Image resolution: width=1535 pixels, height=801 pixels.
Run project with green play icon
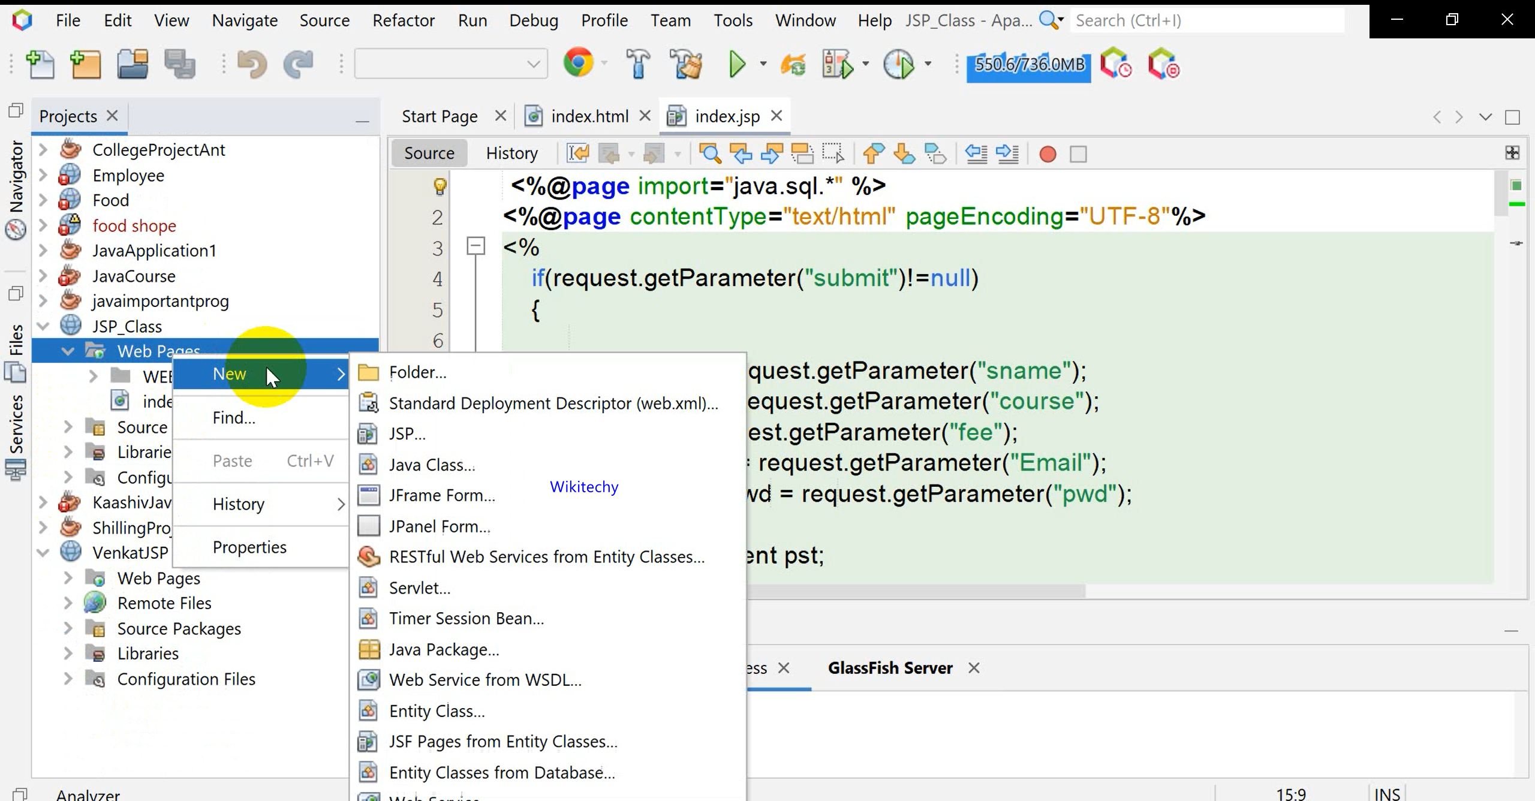[x=737, y=64]
